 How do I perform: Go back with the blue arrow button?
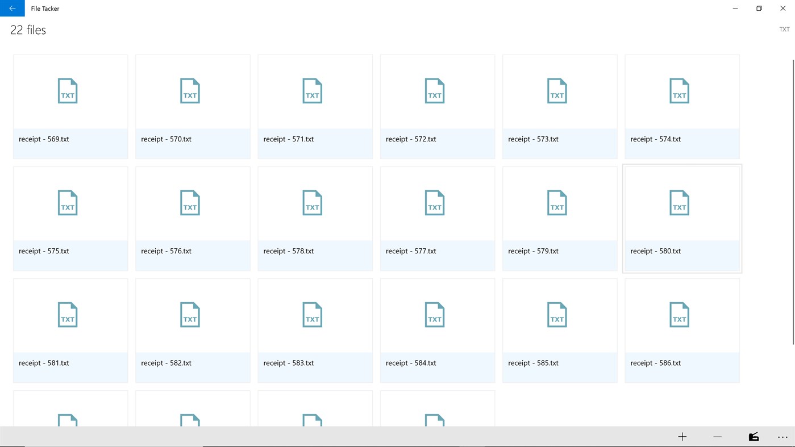13,8
